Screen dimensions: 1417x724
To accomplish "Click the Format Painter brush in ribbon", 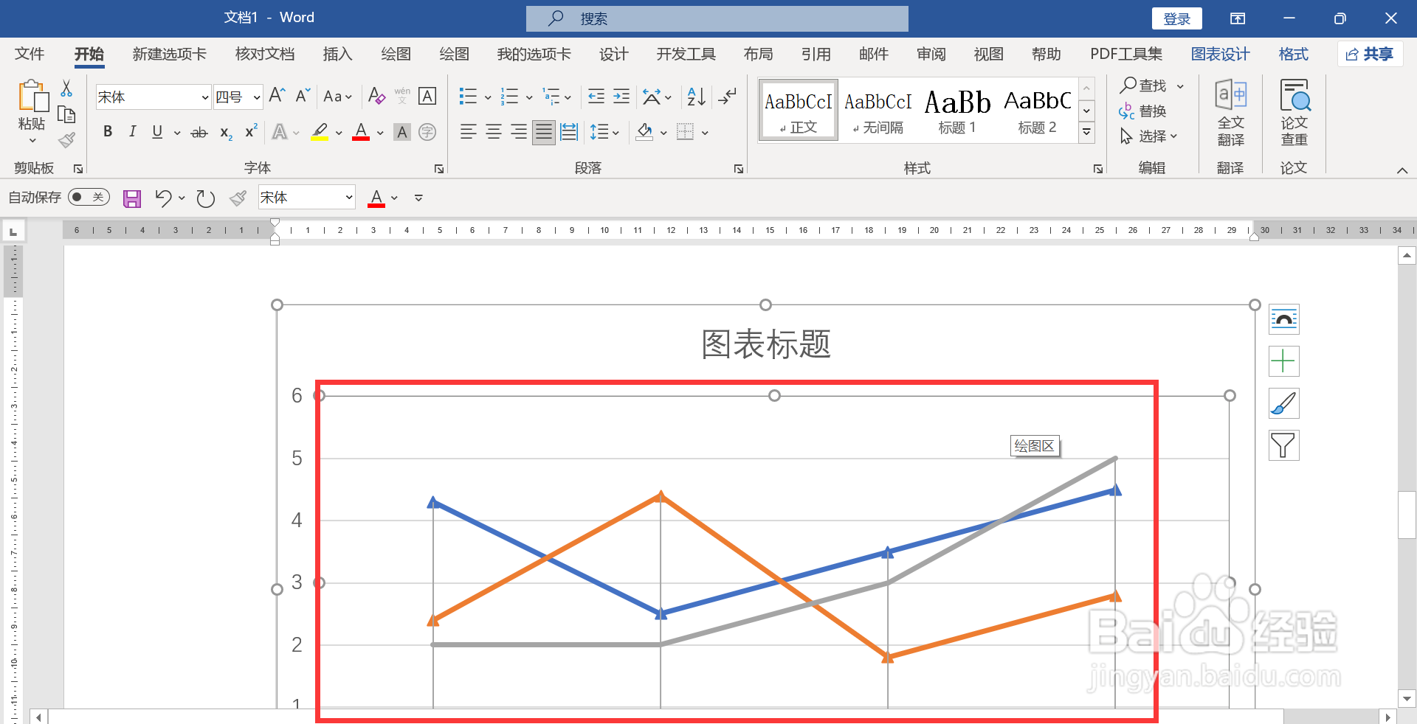I will [66, 139].
